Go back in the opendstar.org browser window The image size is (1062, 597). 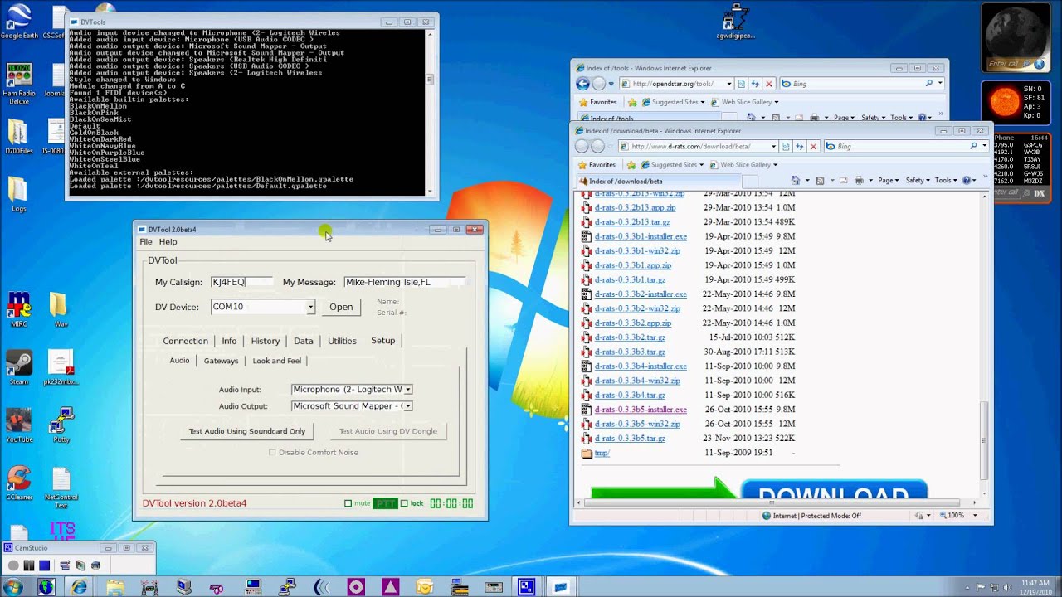coord(582,84)
